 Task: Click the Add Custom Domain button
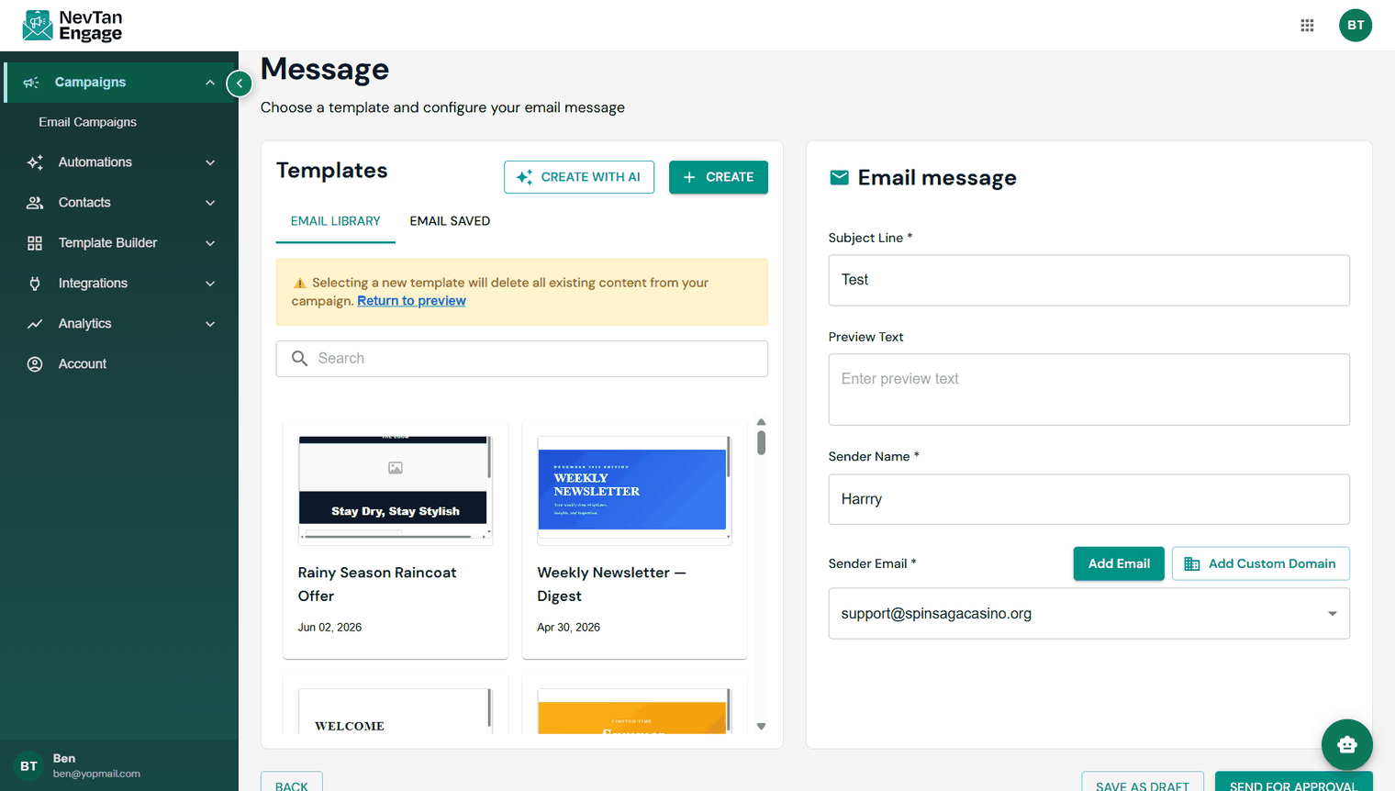point(1260,563)
